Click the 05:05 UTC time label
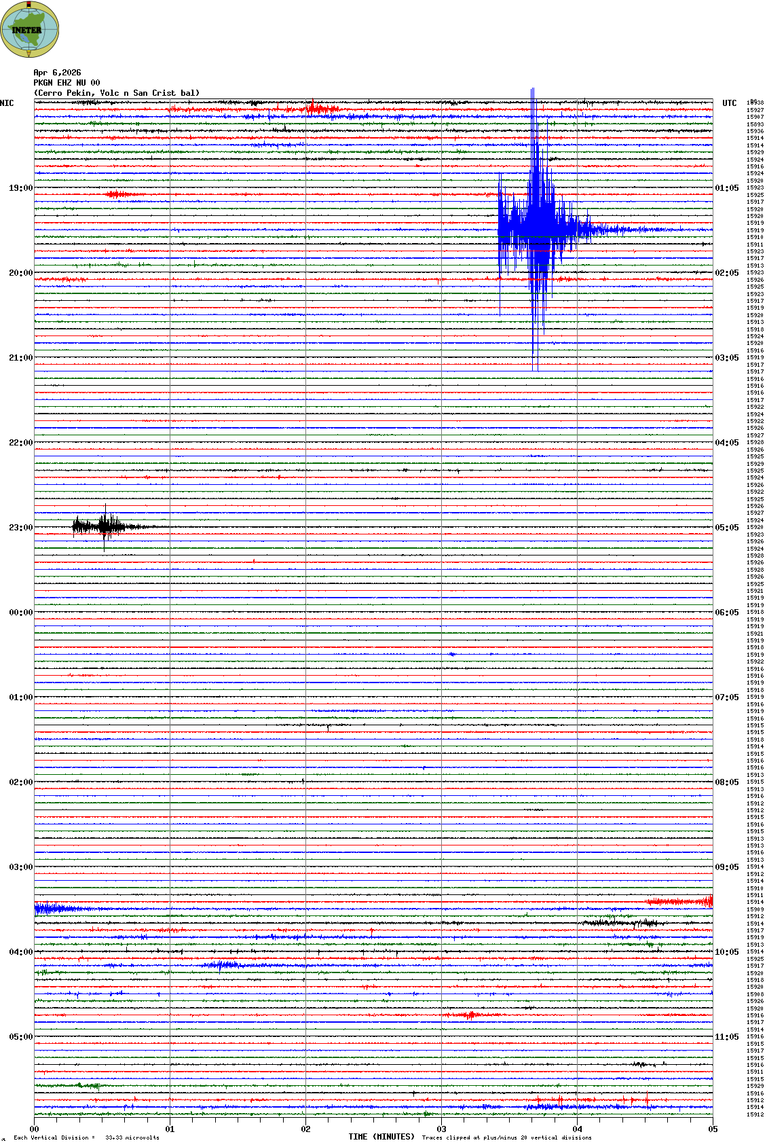 point(726,528)
